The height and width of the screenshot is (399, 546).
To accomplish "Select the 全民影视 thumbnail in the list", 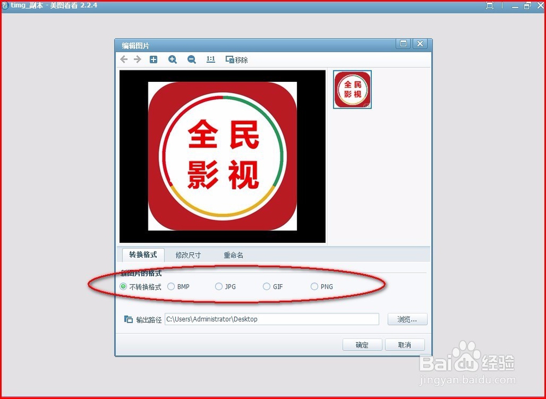I will 352,90.
